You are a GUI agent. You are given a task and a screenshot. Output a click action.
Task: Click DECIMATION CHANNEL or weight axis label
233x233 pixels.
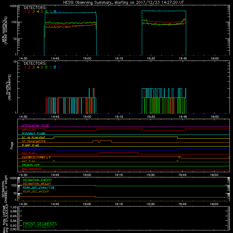click(4, 189)
